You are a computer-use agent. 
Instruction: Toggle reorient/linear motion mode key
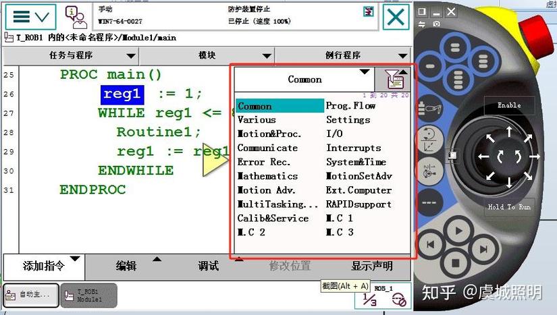click(429, 140)
